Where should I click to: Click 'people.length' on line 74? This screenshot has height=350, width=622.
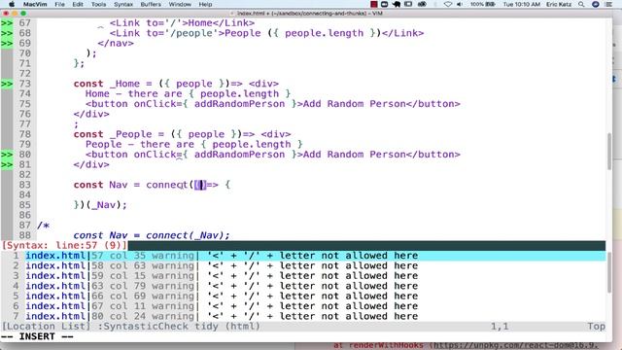pos(239,93)
